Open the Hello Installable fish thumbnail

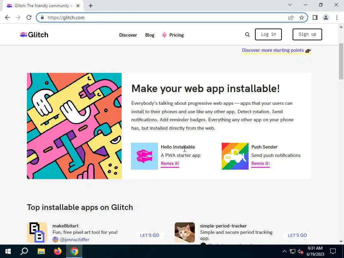click(144, 156)
